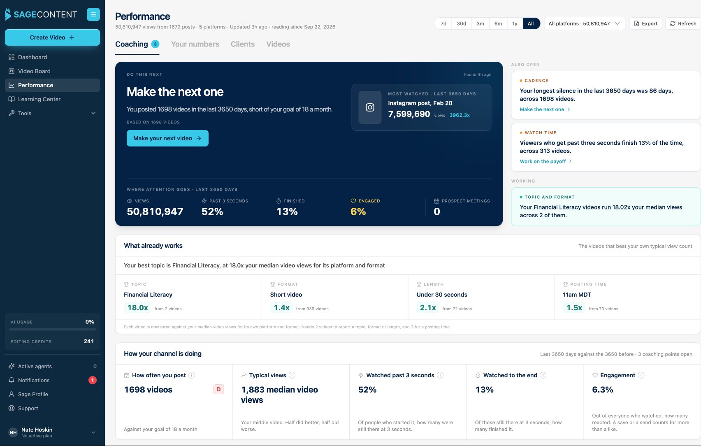Open the Coaching tab
Screen dimensions: 701x446
137,44
